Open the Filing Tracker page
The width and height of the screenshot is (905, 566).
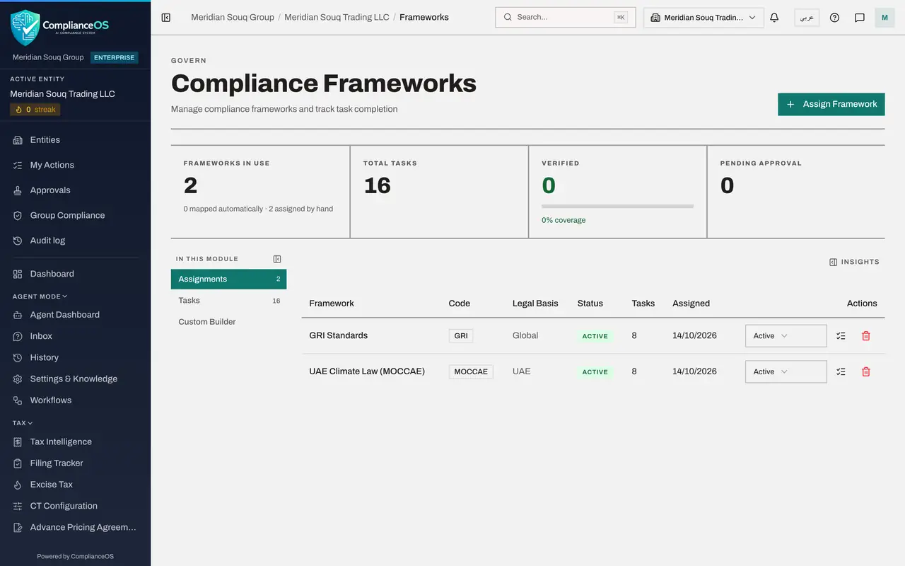coord(75,463)
